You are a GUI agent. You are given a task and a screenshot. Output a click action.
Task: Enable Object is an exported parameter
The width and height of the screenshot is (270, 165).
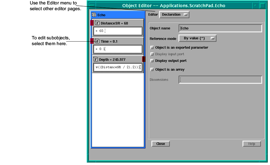(152, 48)
